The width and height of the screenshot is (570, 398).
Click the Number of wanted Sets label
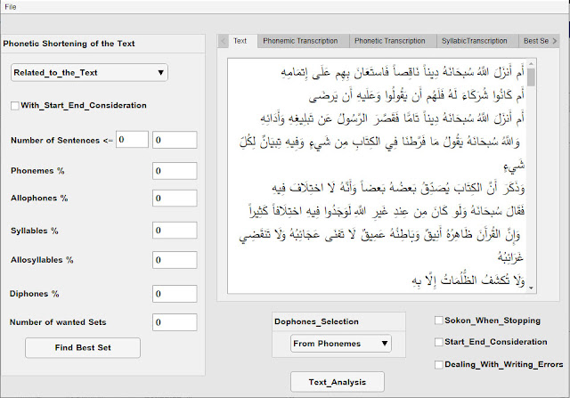[58, 322]
